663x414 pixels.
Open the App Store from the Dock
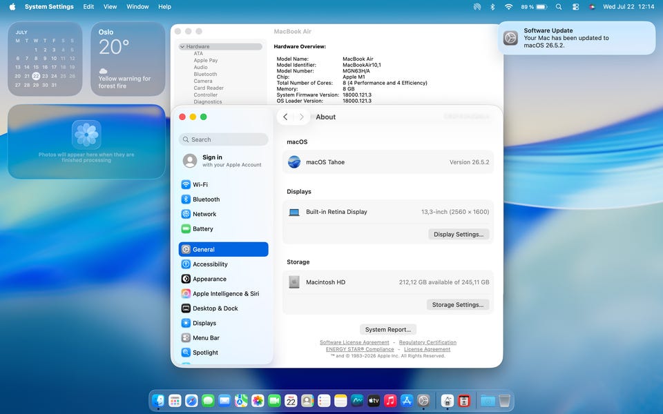pos(407,400)
